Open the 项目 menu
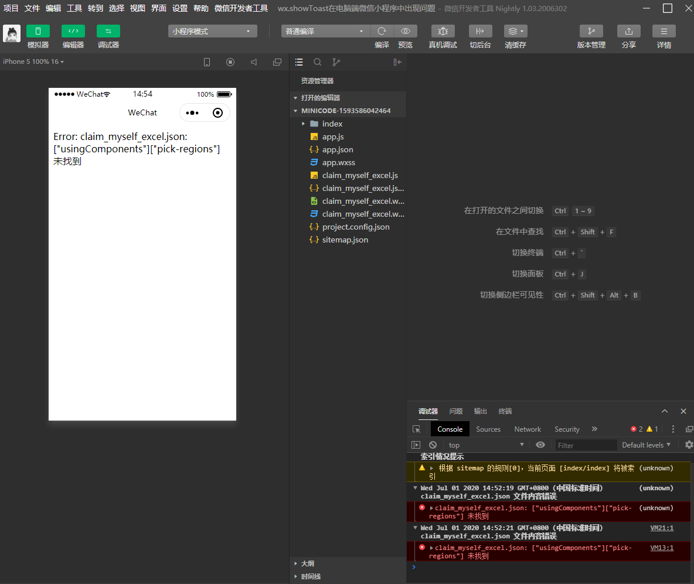694x584 pixels. coord(11,8)
